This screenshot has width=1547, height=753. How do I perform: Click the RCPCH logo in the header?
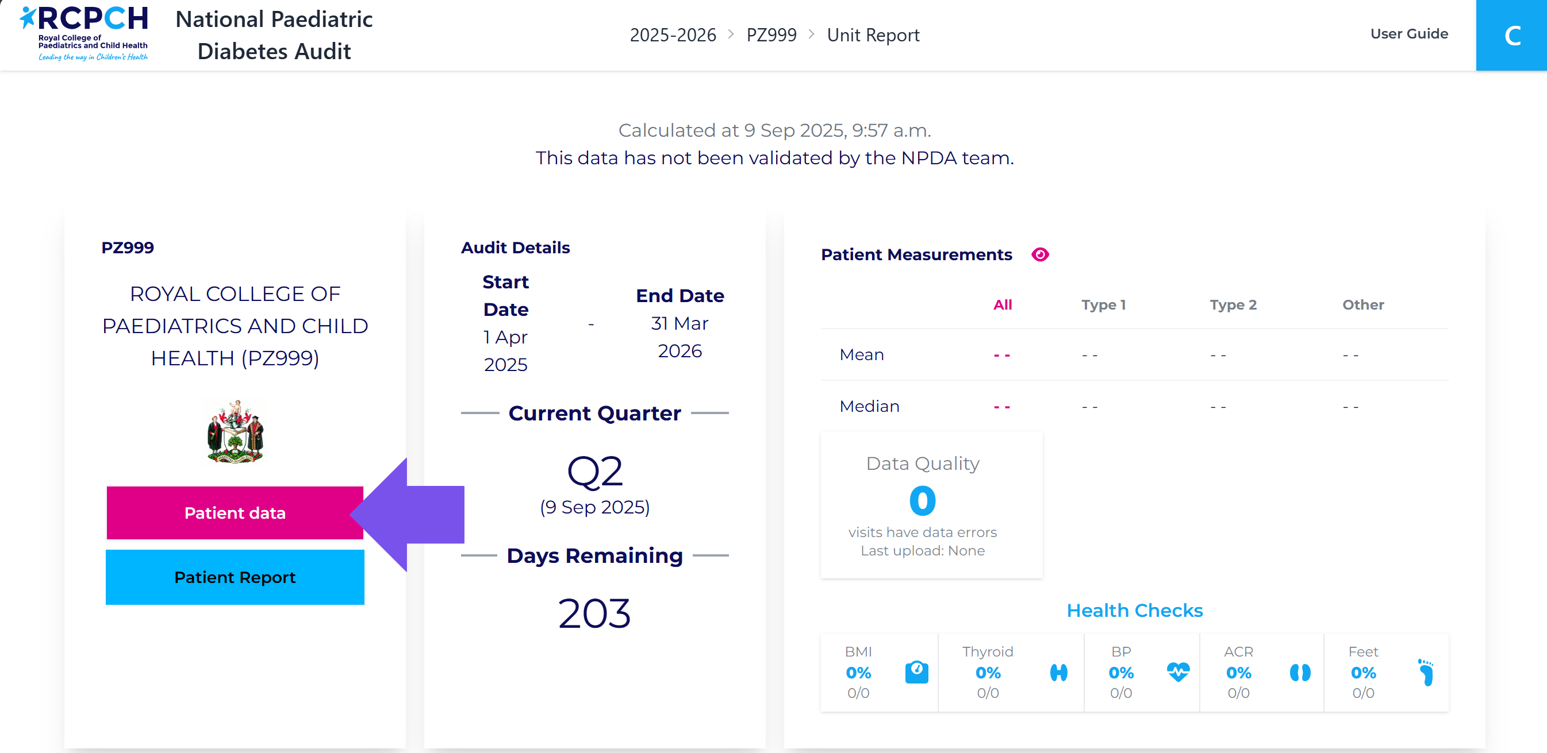(x=84, y=33)
